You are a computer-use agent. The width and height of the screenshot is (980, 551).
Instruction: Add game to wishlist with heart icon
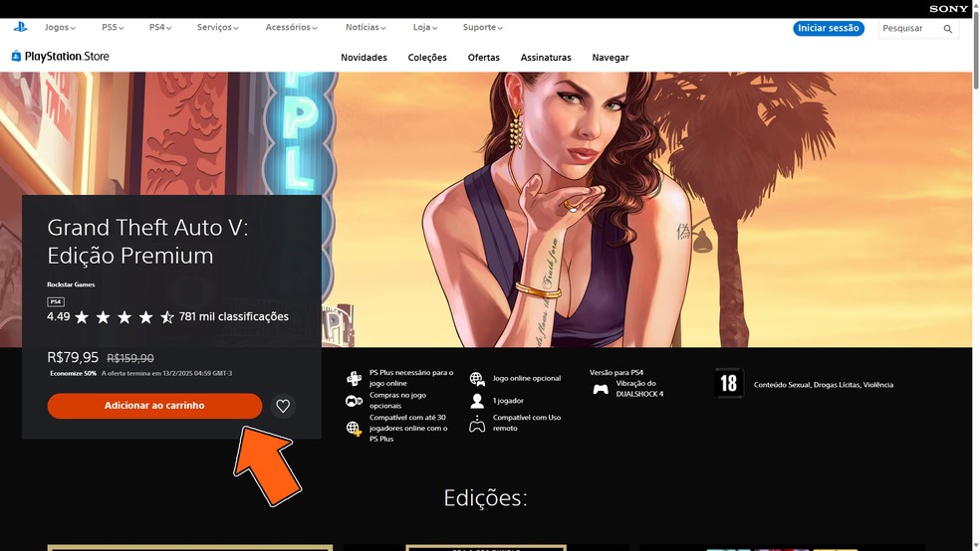click(x=283, y=406)
